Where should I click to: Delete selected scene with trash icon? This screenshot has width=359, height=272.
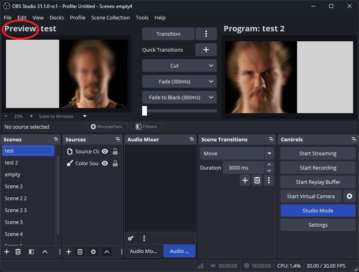[18, 252]
